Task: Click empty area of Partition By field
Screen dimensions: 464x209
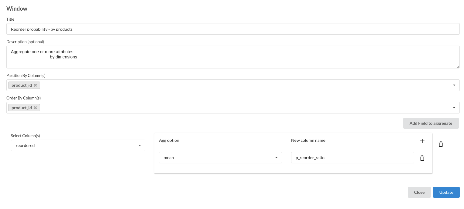Action: [x=243, y=85]
